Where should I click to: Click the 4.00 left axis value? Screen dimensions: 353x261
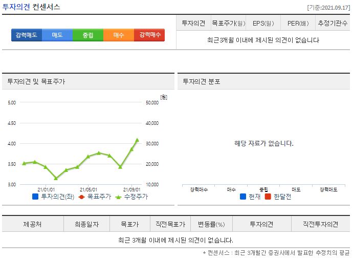pos(12,144)
